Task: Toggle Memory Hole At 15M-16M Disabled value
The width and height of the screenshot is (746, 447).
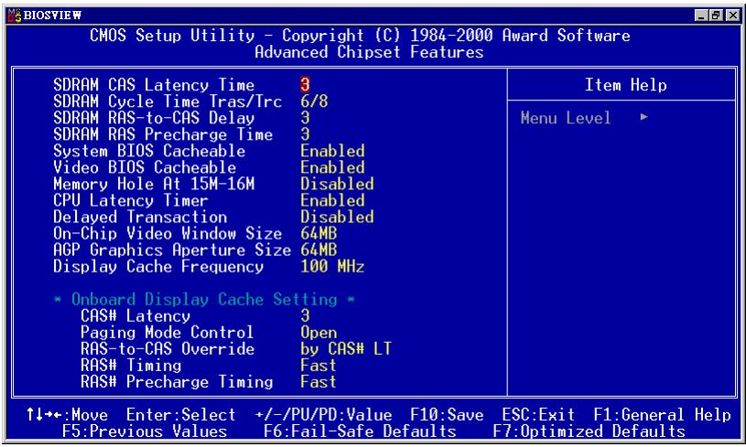Action: [x=337, y=184]
